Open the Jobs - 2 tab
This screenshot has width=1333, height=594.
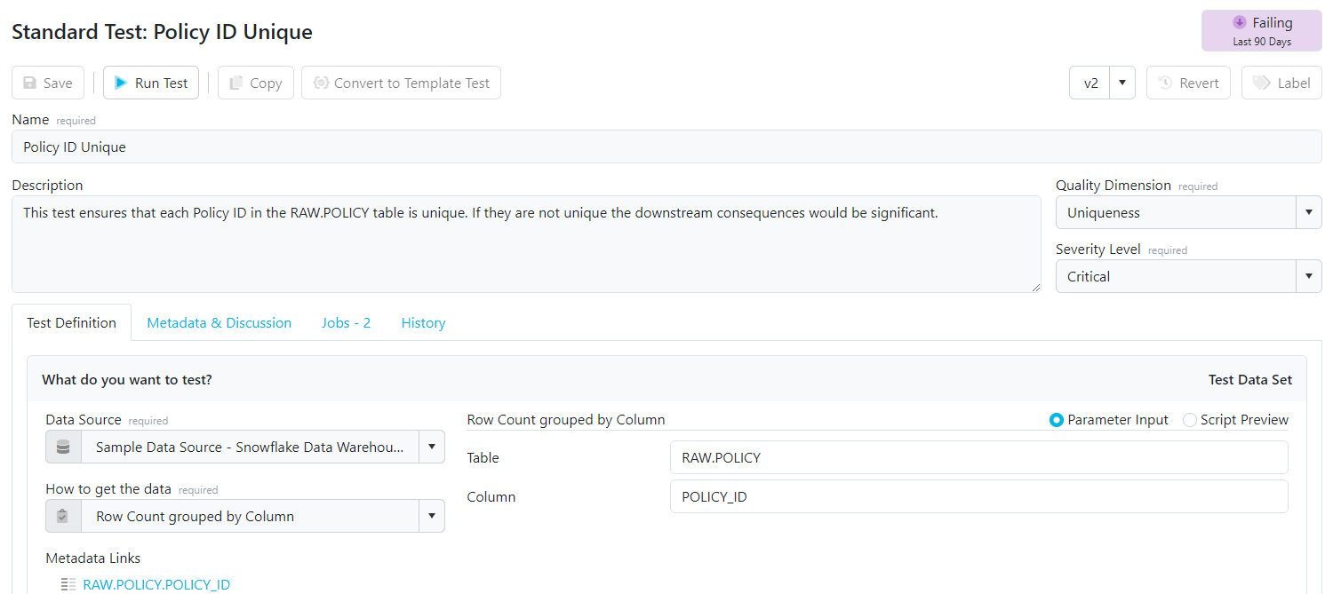(347, 323)
